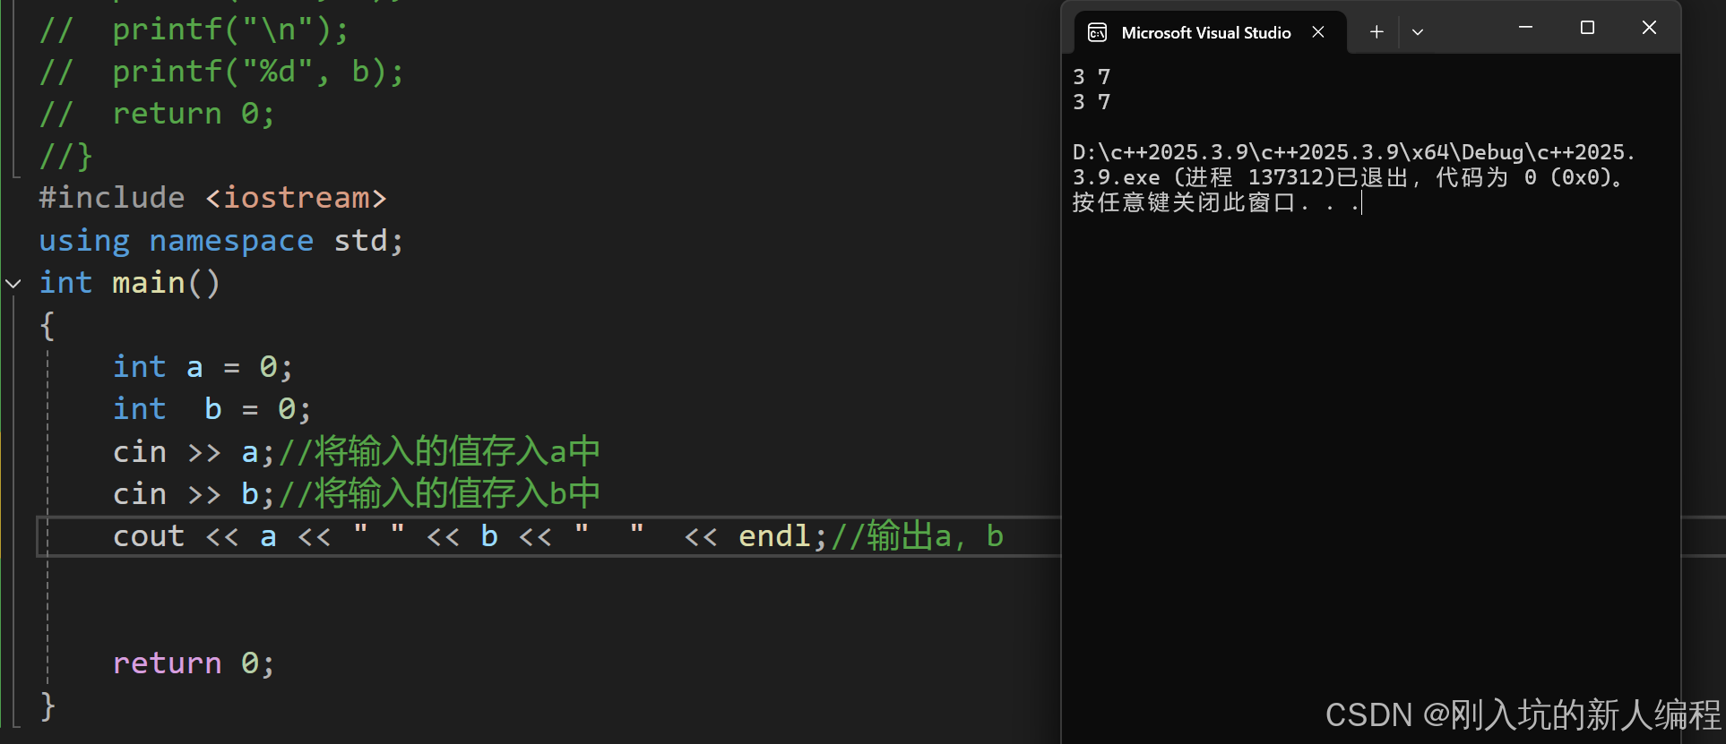The width and height of the screenshot is (1726, 744).
Task: Click the console icon in terminal tab
Action: point(1097,33)
